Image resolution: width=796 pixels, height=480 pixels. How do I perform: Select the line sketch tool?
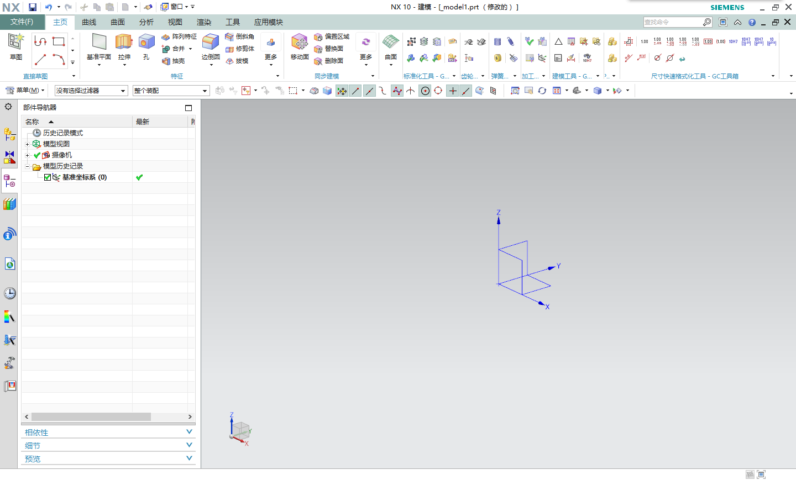pos(40,59)
